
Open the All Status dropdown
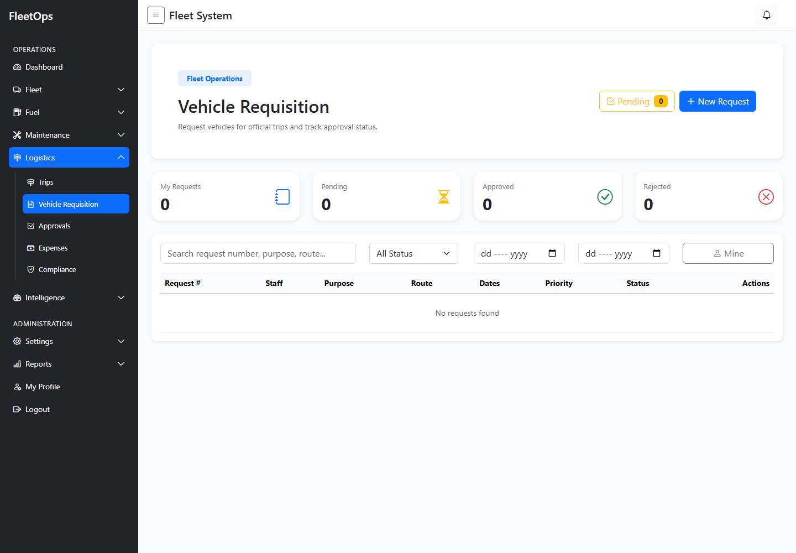click(413, 253)
